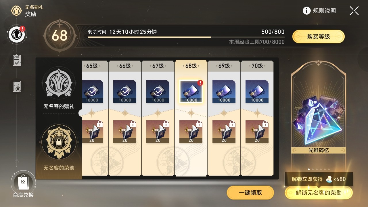This screenshot has width=368, height=207.
Task: Open the rewards tab icon with red alert
Action: click(x=17, y=34)
